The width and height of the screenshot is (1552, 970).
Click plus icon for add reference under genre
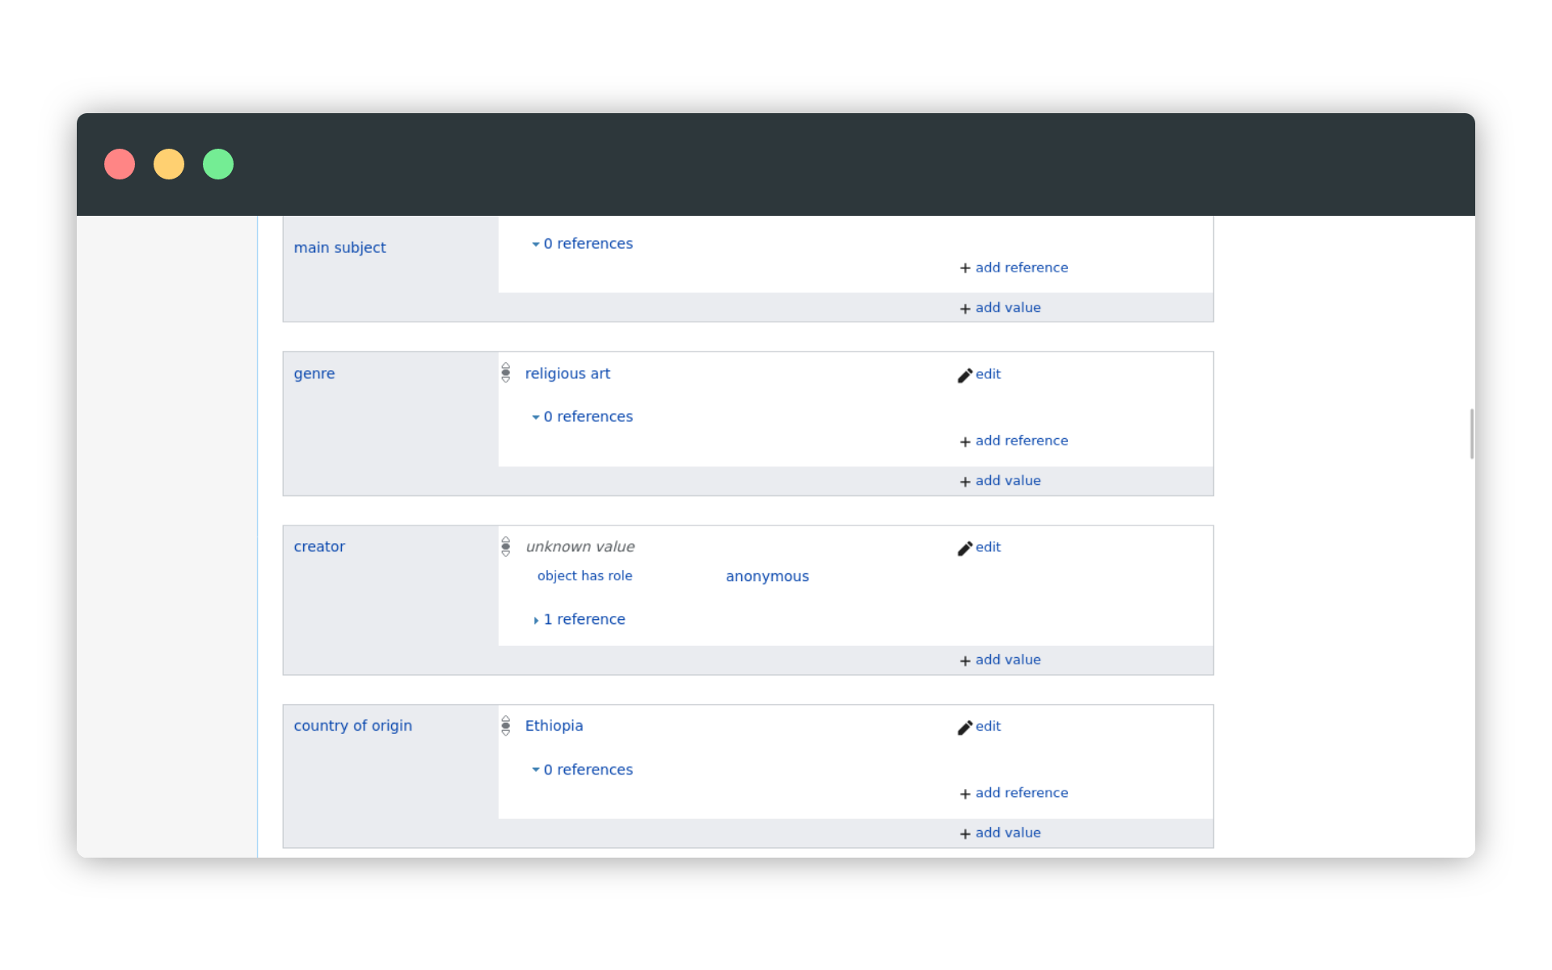point(965,441)
